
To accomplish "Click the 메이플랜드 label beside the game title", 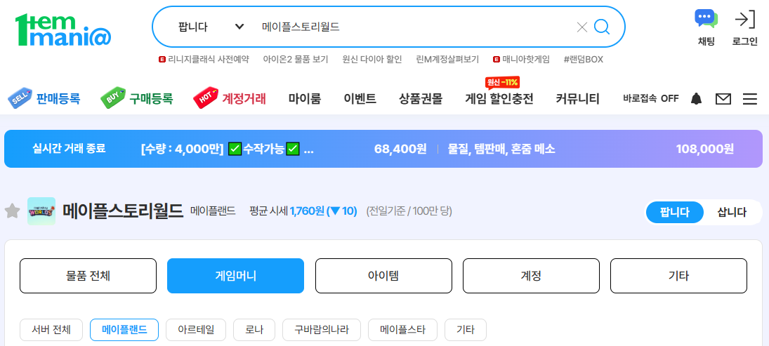I will [213, 211].
